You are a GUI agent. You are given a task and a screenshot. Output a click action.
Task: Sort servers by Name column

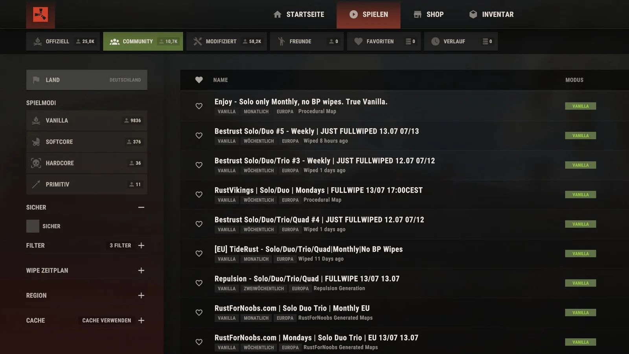tap(221, 80)
